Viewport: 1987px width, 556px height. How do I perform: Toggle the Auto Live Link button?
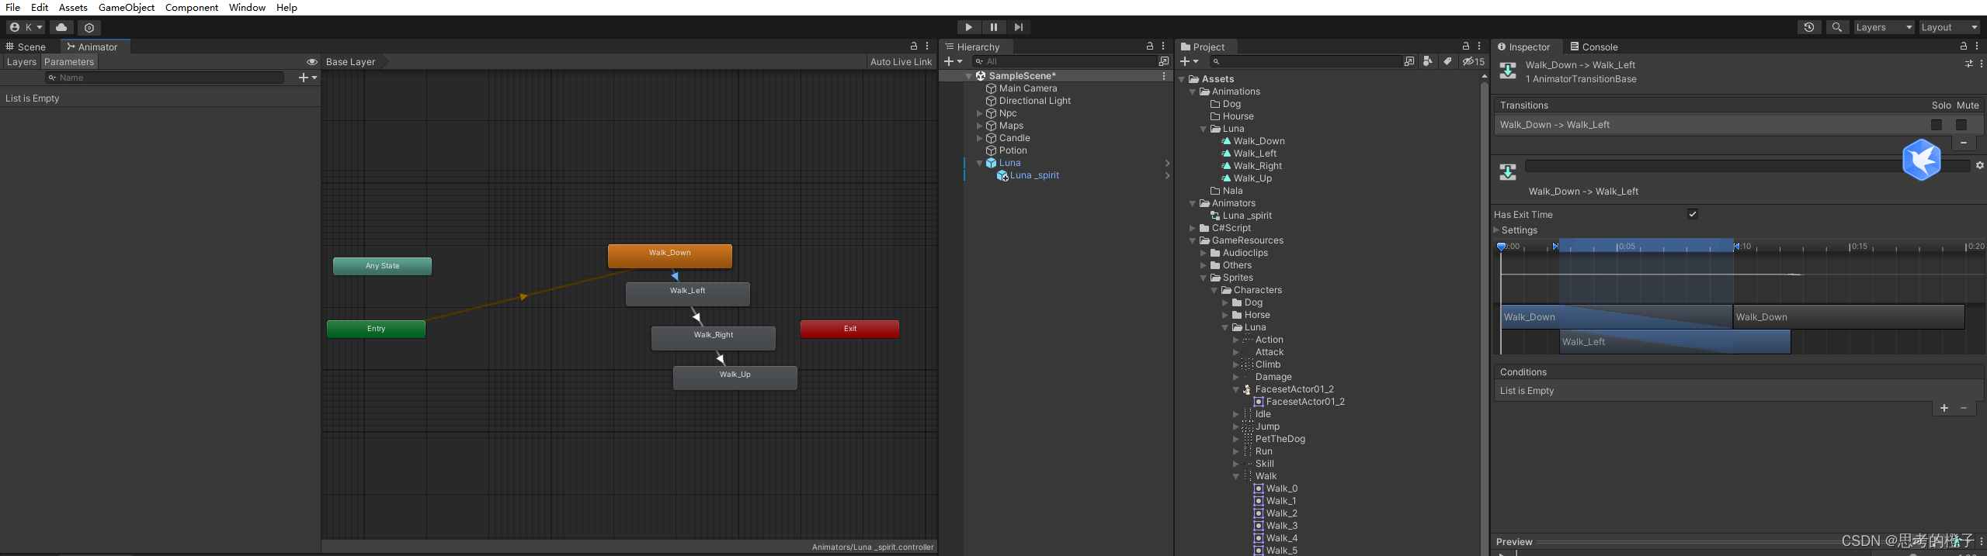[x=901, y=62]
